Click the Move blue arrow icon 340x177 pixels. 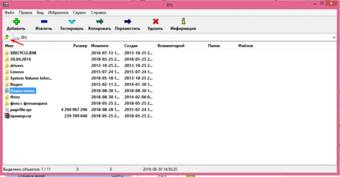(127, 21)
